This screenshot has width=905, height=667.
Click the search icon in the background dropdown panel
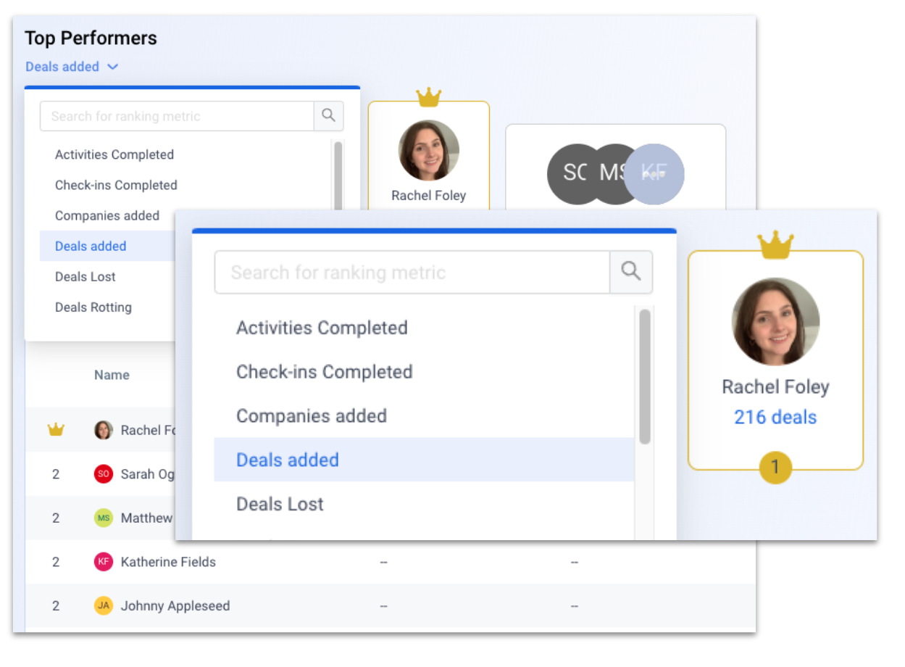click(x=328, y=116)
